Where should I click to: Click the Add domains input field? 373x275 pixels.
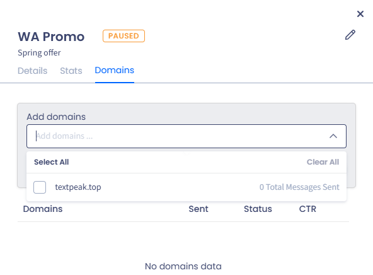click(x=186, y=136)
